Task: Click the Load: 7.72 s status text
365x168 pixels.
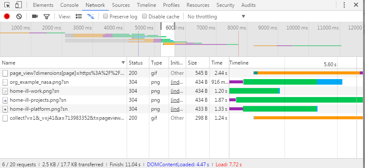Action: 228,165
